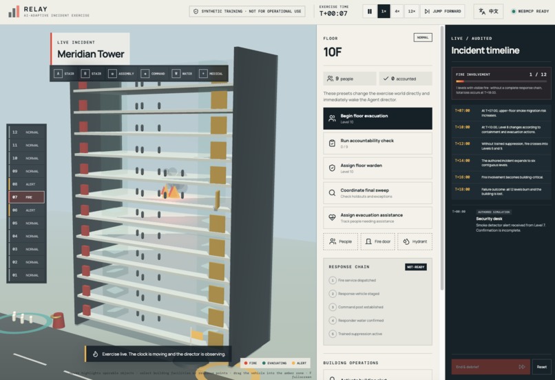The width and height of the screenshot is (555, 380).
Task: Click the clipboard icon of accountability check
Action: coord(332,143)
